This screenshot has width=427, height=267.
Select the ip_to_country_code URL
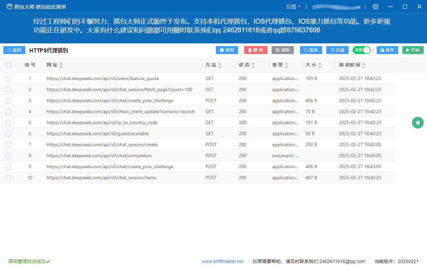point(102,123)
